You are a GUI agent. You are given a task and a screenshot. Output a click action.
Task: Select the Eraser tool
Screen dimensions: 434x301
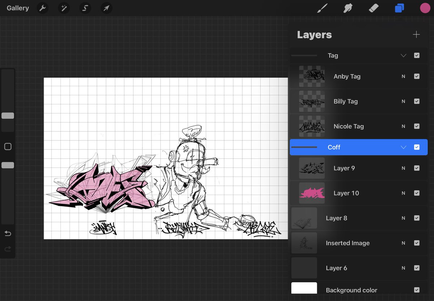pyautogui.click(x=374, y=8)
